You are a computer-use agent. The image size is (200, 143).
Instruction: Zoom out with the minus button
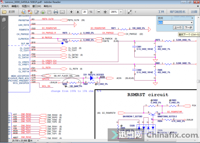(x=99, y=12)
